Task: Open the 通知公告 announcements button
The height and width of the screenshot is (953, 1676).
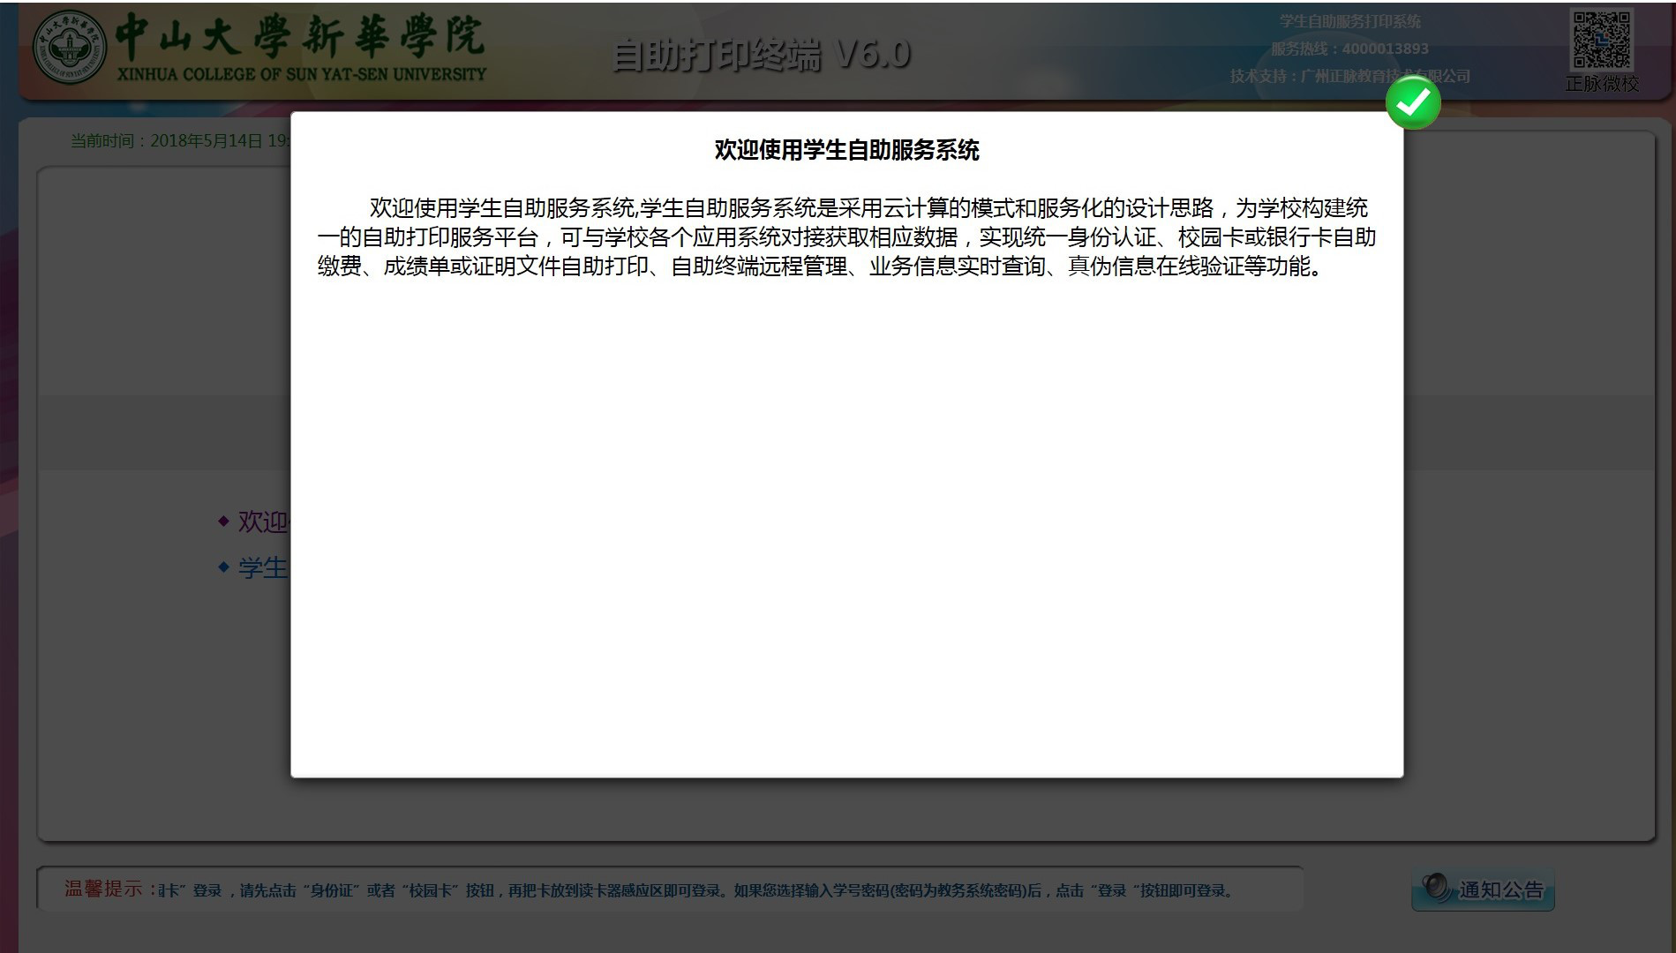Action: 1483,889
